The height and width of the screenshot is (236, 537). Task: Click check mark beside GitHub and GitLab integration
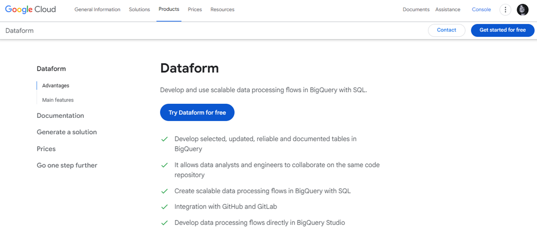(x=164, y=207)
